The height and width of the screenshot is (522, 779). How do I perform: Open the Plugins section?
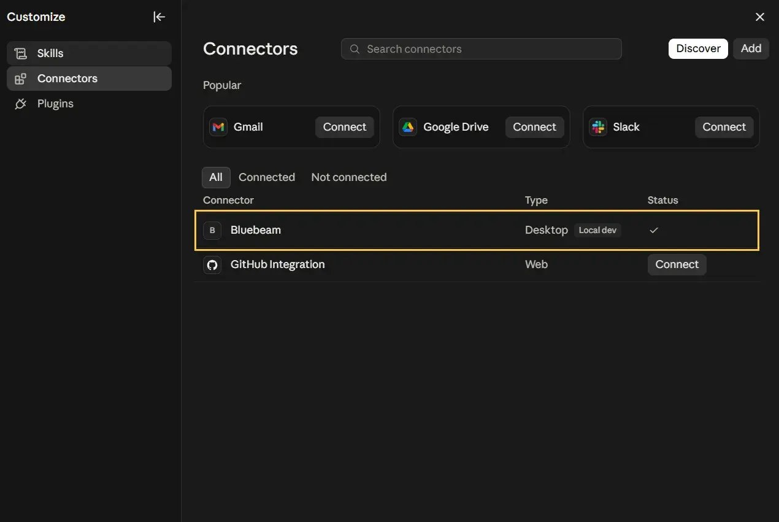click(89, 104)
